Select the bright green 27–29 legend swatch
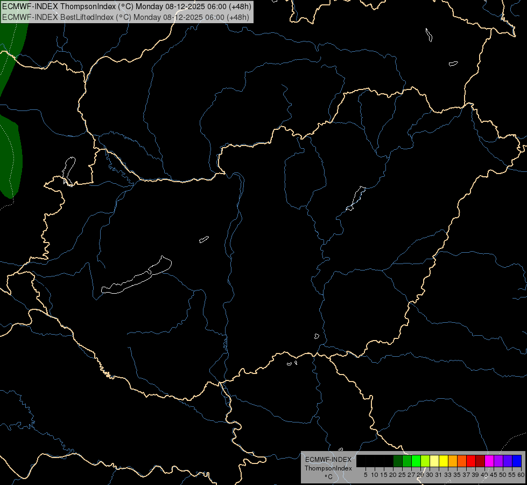527x485 pixels. [416, 461]
